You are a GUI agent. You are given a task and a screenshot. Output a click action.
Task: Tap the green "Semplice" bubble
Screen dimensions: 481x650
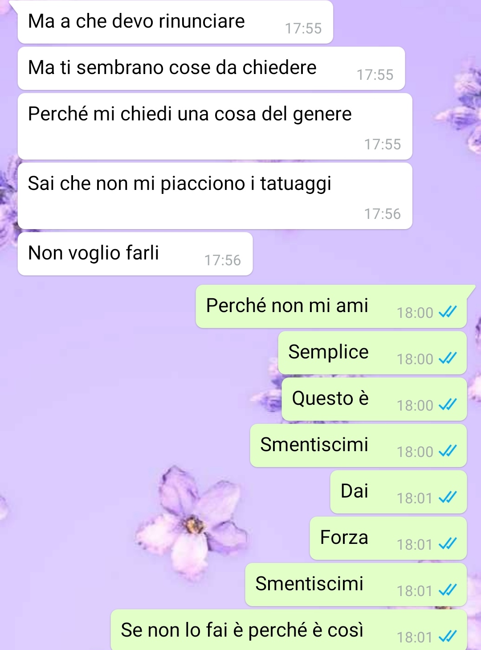(x=372, y=353)
